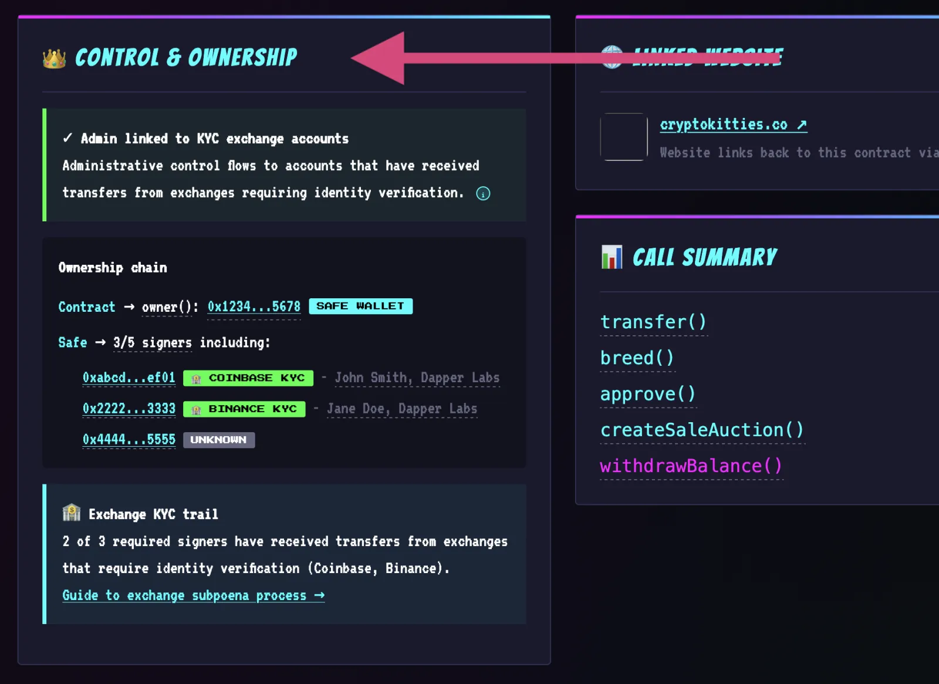
Task: Click the 'Exchange KYC trail' heading text
Action: 154,514
